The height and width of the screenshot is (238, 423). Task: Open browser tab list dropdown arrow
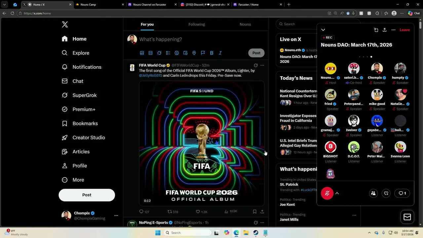(4, 5)
